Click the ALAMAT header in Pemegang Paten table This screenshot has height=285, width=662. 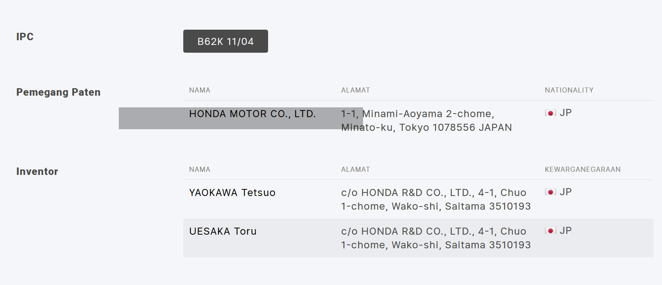(356, 90)
